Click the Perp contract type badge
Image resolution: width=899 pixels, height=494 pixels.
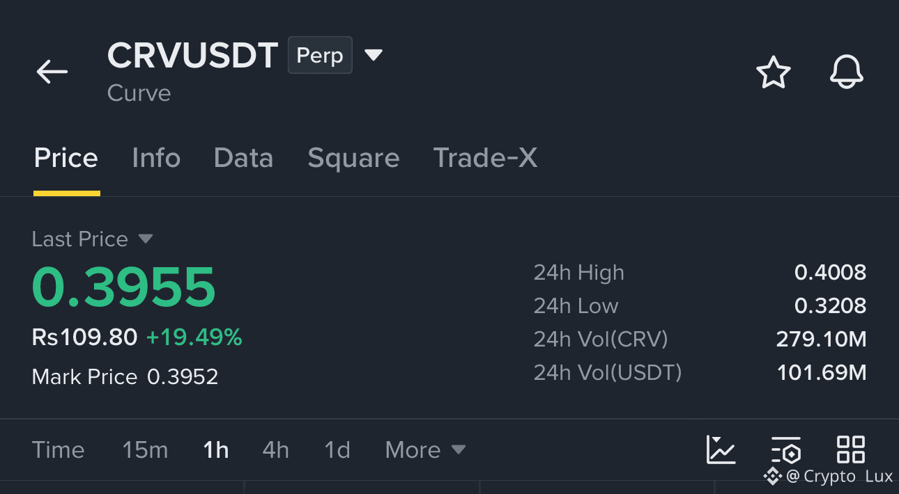coord(320,55)
